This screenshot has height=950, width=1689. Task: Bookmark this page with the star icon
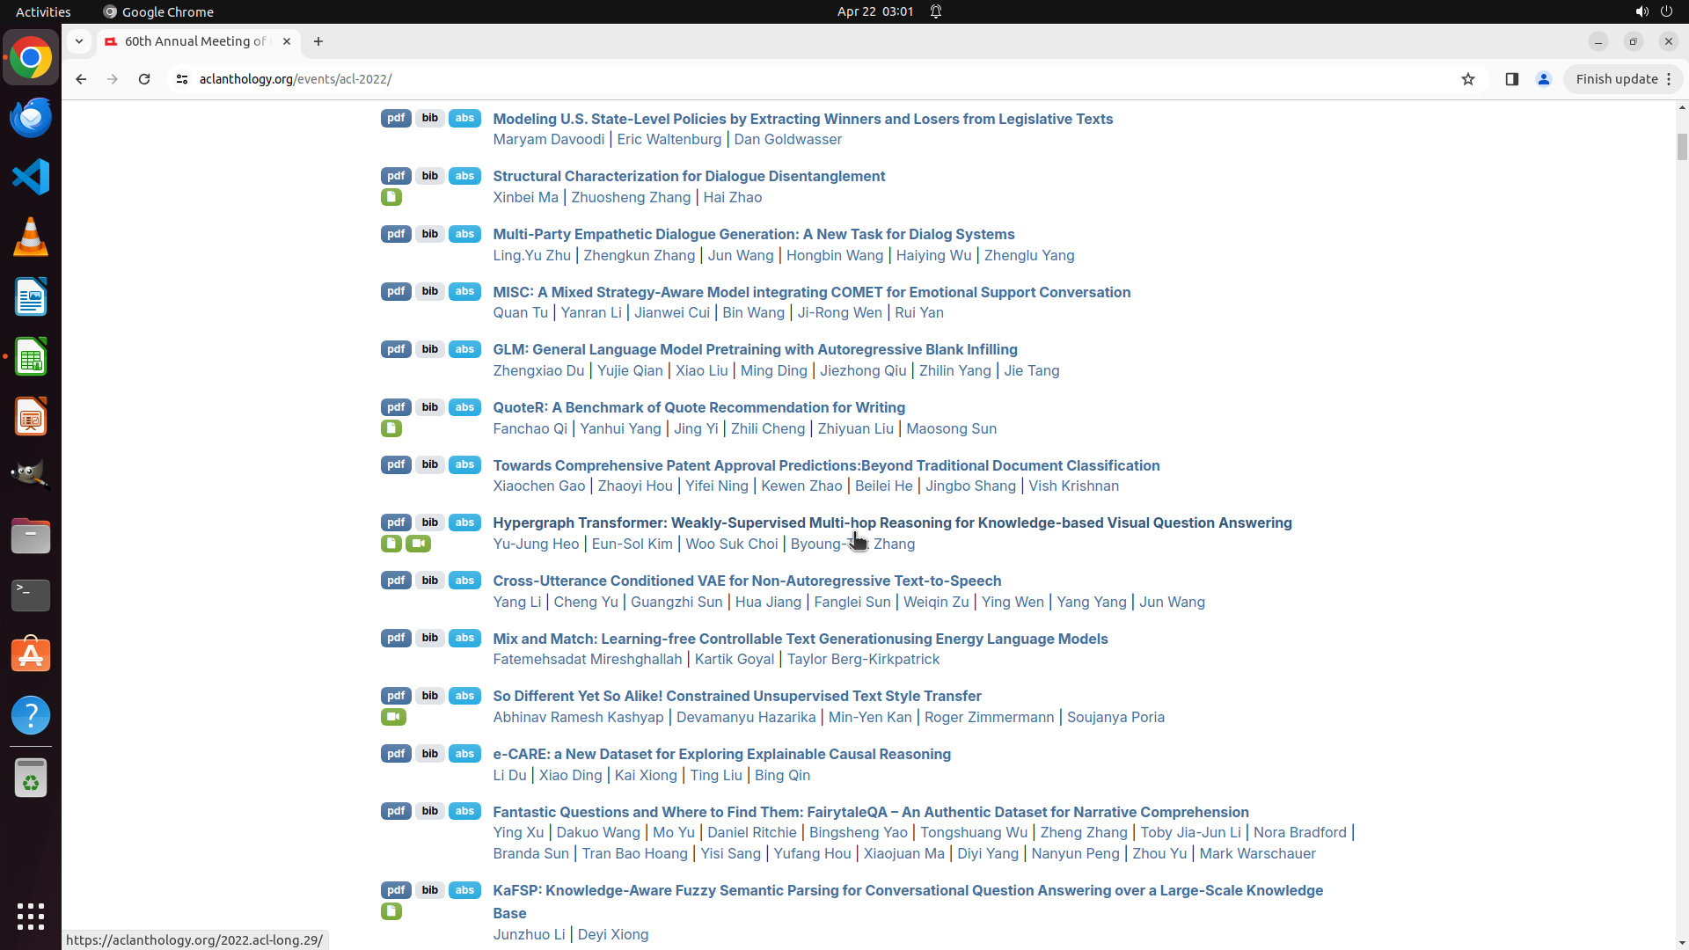(x=1468, y=79)
